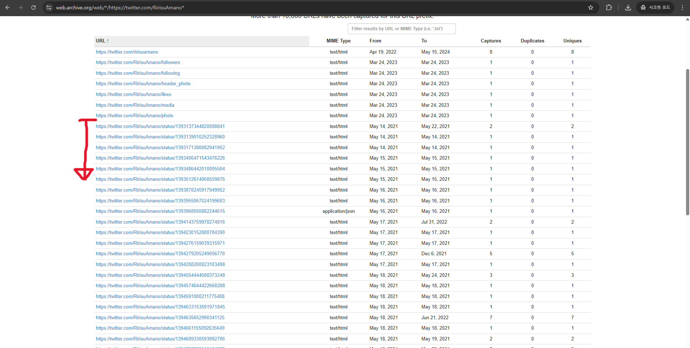Open status link ending 1393406471543476226
The image size is (690, 348).
click(160, 158)
